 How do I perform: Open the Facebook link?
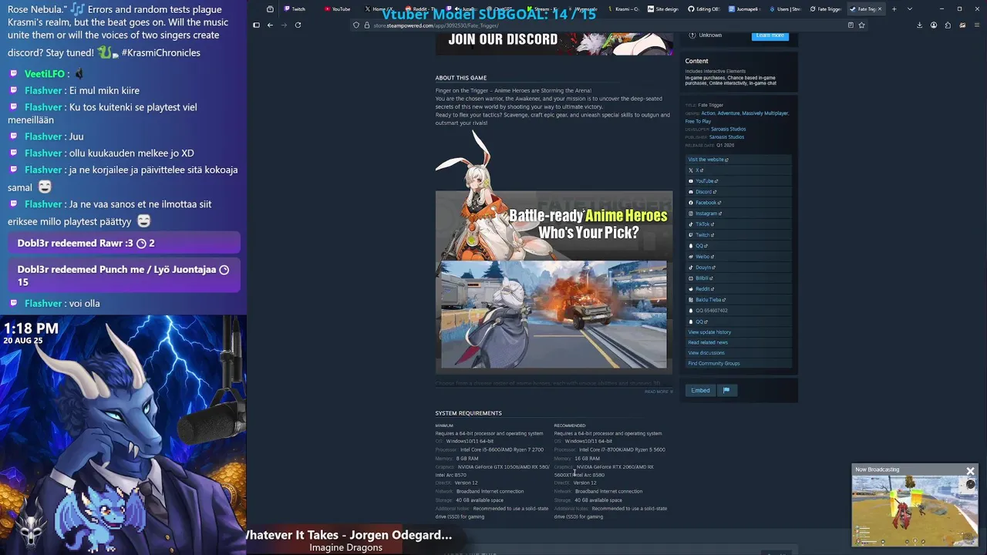pos(705,203)
